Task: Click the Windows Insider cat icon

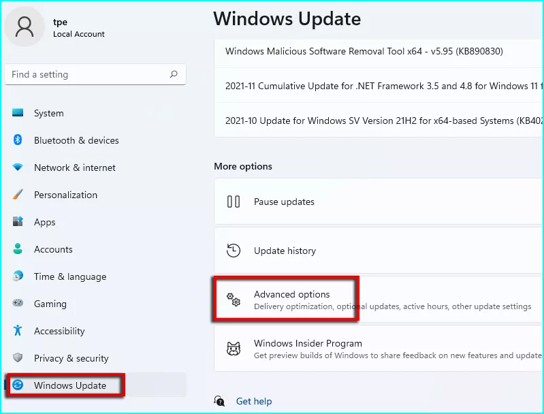Action: click(x=234, y=349)
